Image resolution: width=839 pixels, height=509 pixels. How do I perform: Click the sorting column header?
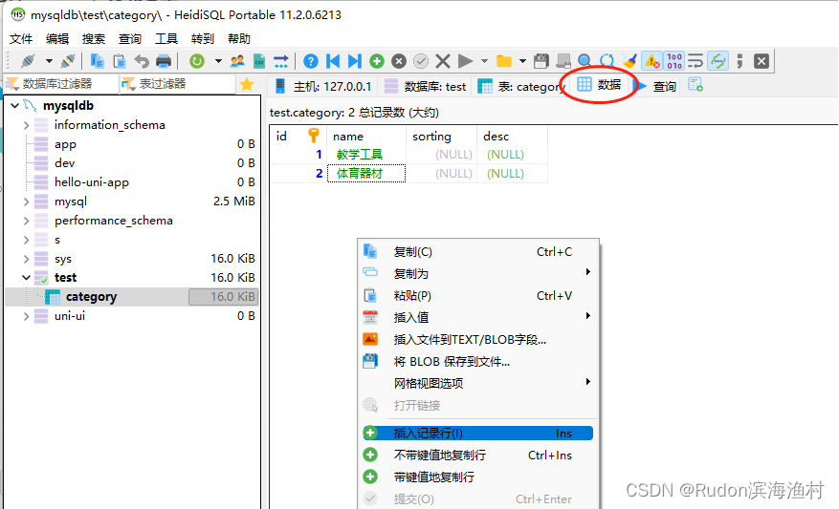441,137
